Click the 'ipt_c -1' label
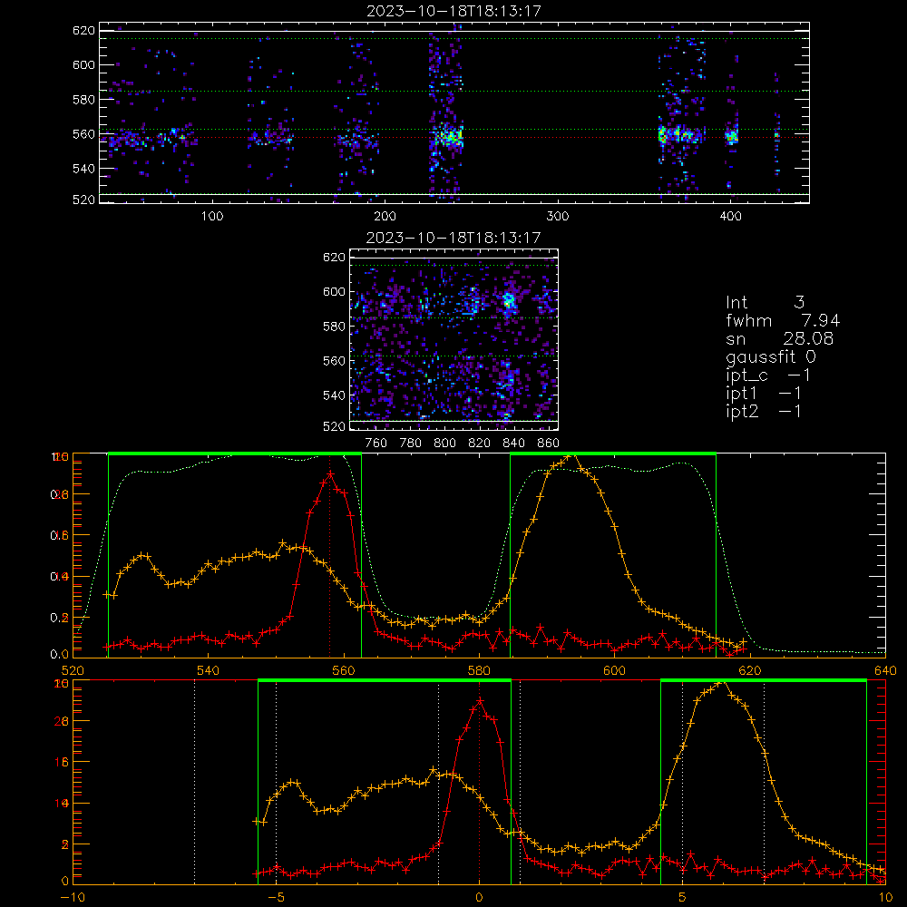This screenshot has width=907, height=907. click(x=769, y=375)
